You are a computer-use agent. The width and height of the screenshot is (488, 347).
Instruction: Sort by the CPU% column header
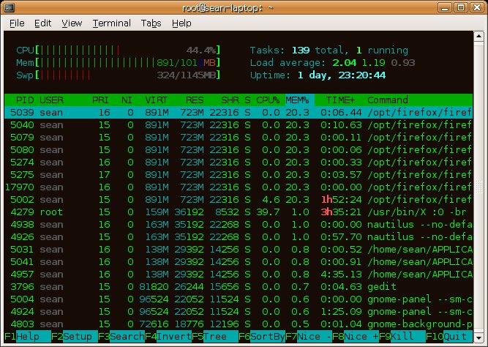tap(268, 100)
